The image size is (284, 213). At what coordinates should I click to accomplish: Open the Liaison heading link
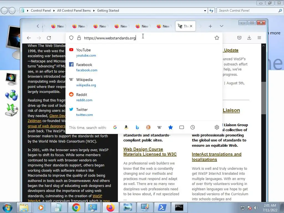click(231, 110)
